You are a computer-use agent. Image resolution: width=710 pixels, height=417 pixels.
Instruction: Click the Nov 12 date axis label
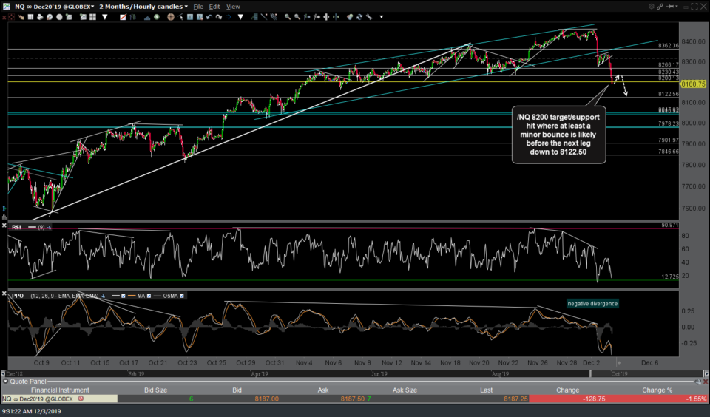(392, 363)
